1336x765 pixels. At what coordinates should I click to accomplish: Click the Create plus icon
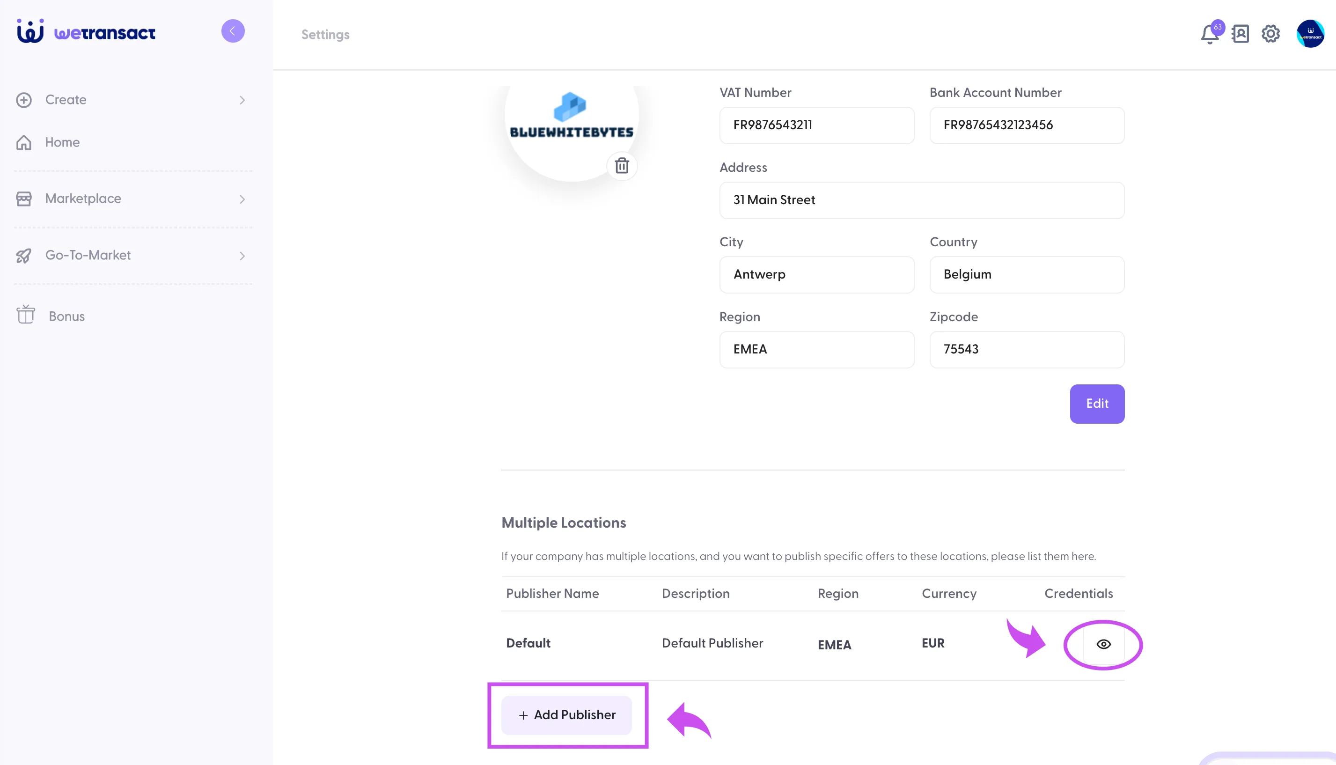pyautogui.click(x=24, y=100)
